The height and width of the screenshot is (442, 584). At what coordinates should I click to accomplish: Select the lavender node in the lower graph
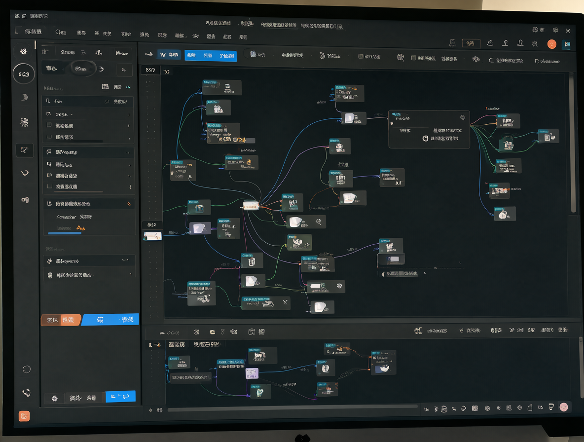point(252,373)
